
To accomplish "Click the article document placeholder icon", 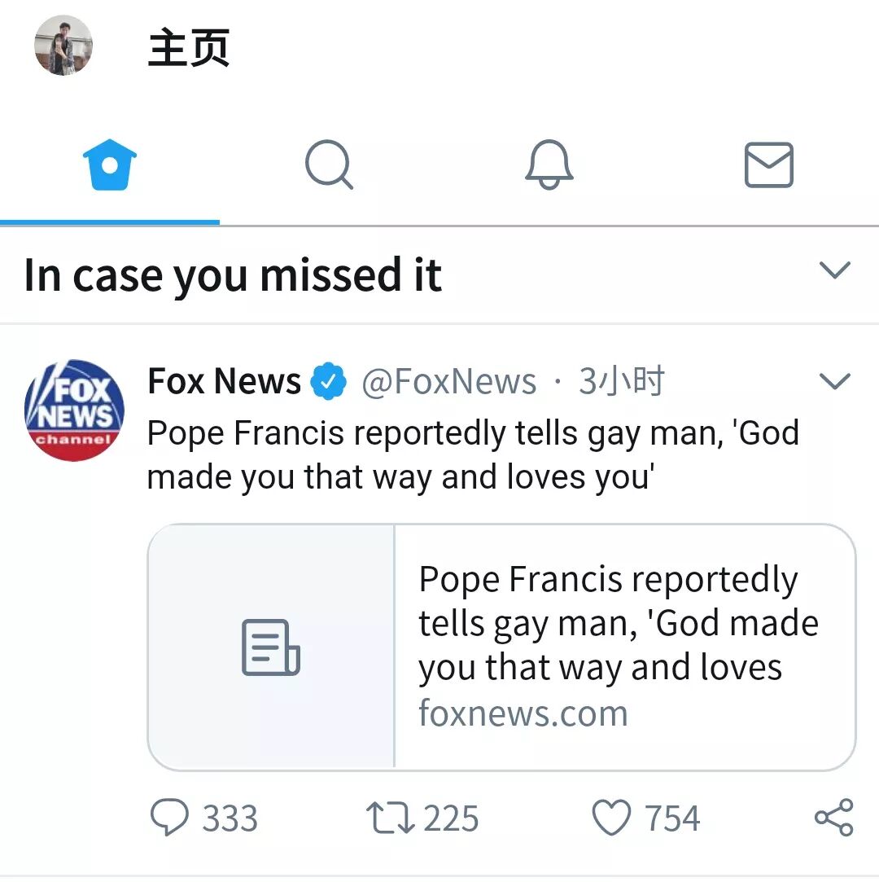I will tap(271, 647).
